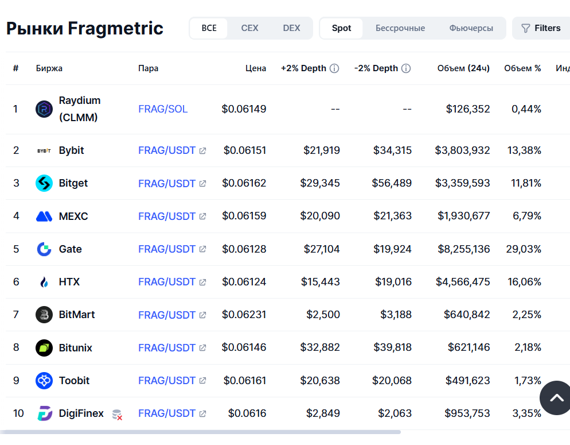Click the Raydium exchange logo icon
570x445 pixels.
[x=44, y=109]
